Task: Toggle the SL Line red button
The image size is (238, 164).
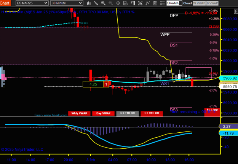Action: [x=212, y=112]
